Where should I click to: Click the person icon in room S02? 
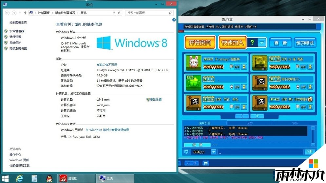point(244,67)
